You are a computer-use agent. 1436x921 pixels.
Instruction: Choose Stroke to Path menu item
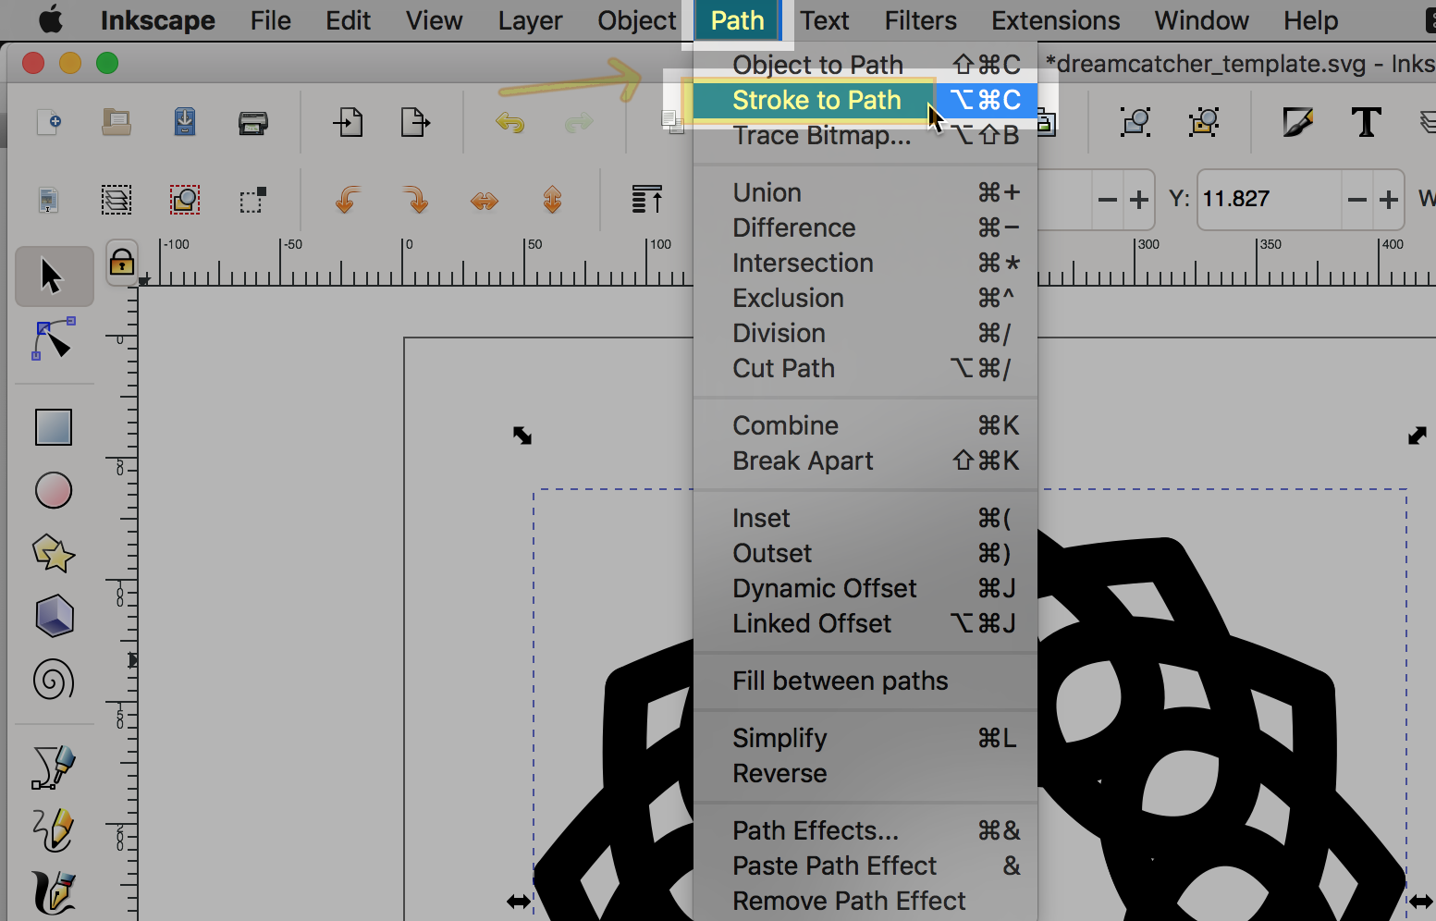click(x=816, y=100)
